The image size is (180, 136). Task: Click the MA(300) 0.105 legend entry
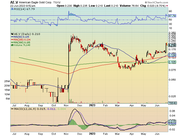(21, 42)
